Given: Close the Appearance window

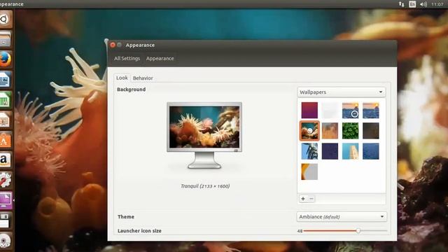Looking at the screenshot, I should (113, 45).
